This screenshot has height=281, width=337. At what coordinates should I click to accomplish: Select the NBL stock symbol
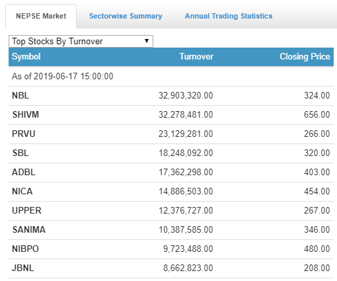coord(20,95)
